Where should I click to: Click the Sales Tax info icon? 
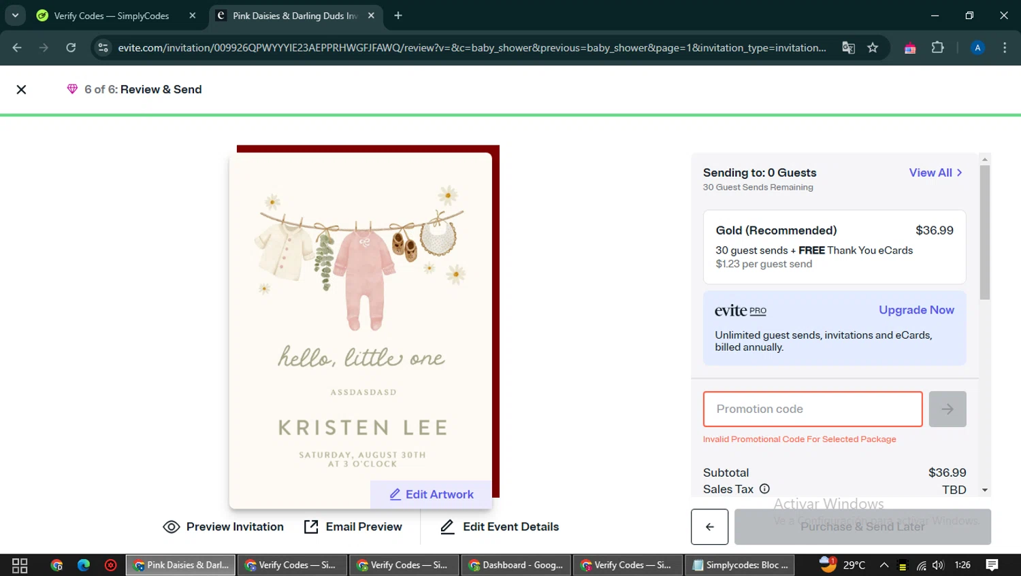[764, 489]
